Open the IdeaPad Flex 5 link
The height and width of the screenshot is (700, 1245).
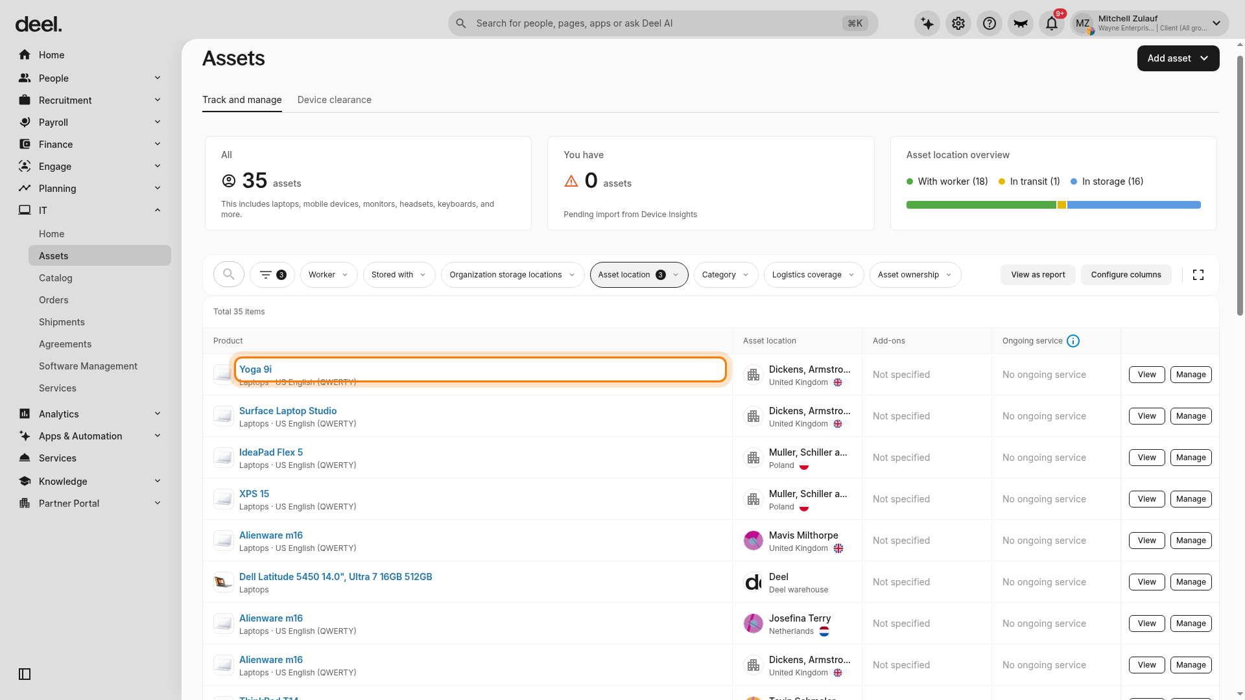coord(271,452)
